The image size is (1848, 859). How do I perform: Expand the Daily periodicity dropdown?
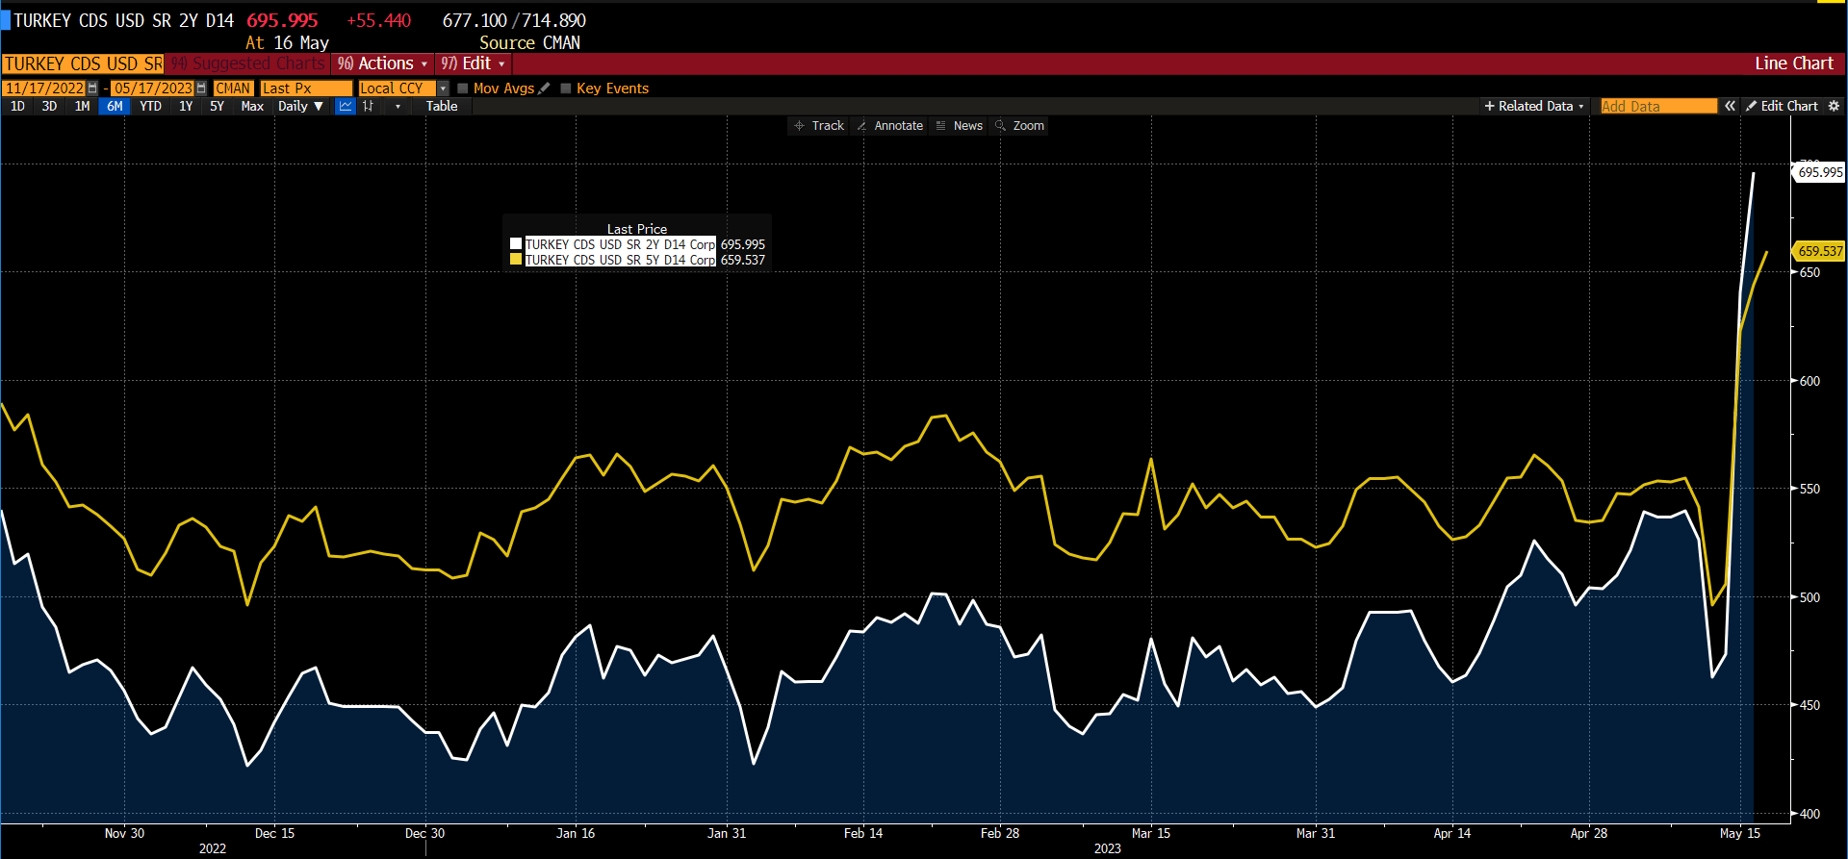tap(300, 107)
